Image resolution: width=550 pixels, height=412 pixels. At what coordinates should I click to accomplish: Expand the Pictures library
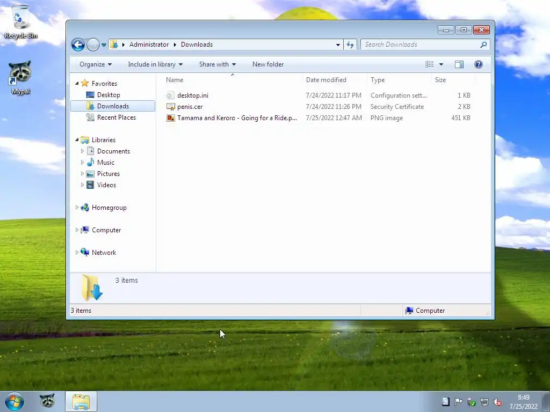(x=82, y=173)
